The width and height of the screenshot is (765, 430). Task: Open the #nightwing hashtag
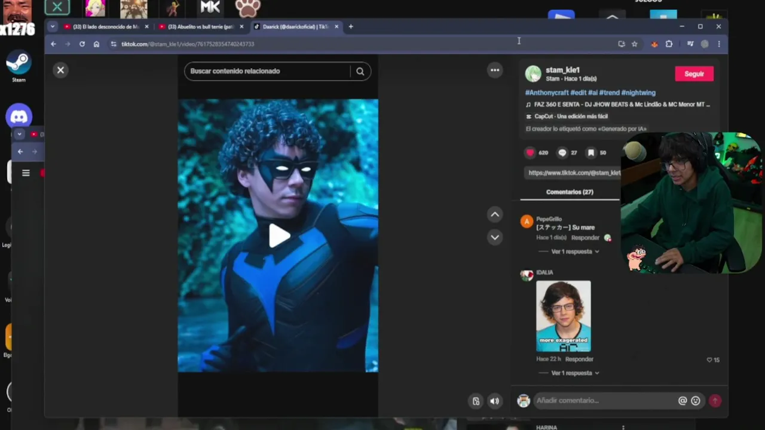click(x=638, y=93)
